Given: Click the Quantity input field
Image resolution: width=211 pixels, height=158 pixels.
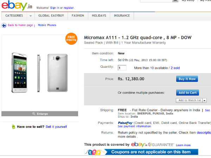Looking at the screenshot, I should pos(122,68).
